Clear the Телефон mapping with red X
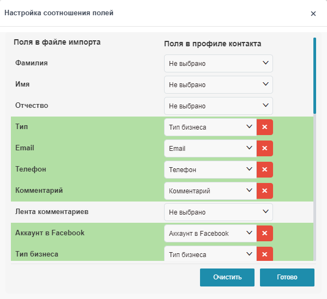The image size is (327, 299). [264, 169]
